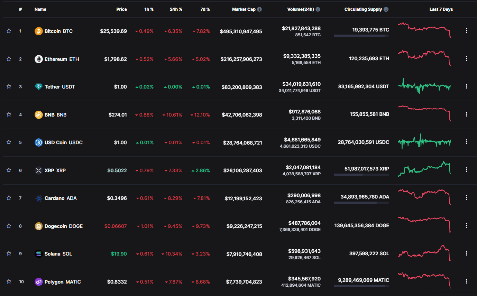The height and width of the screenshot is (296, 477).
Task: Click the Tether coin icon
Action: tap(39, 87)
